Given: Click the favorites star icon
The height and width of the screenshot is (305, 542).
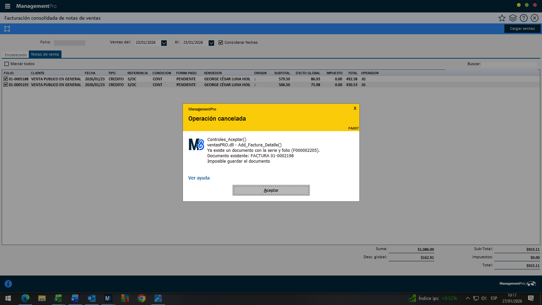Looking at the screenshot, I should click(x=502, y=18).
